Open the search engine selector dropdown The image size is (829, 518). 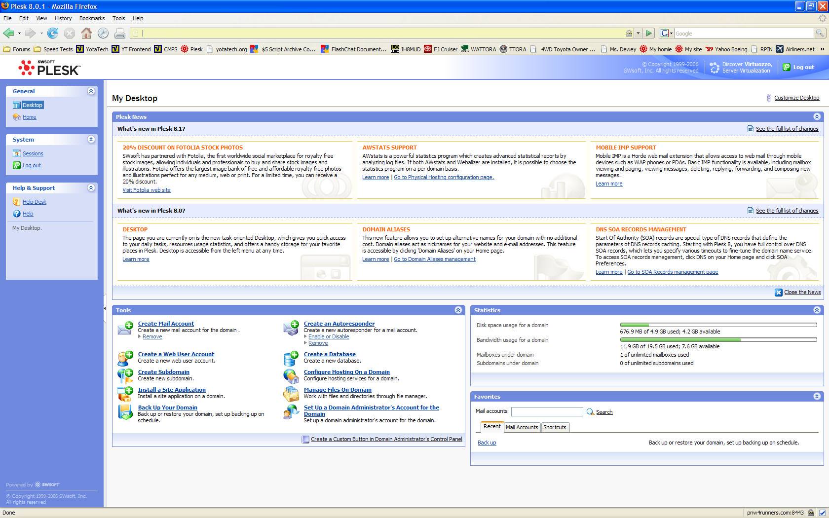[667, 33]
